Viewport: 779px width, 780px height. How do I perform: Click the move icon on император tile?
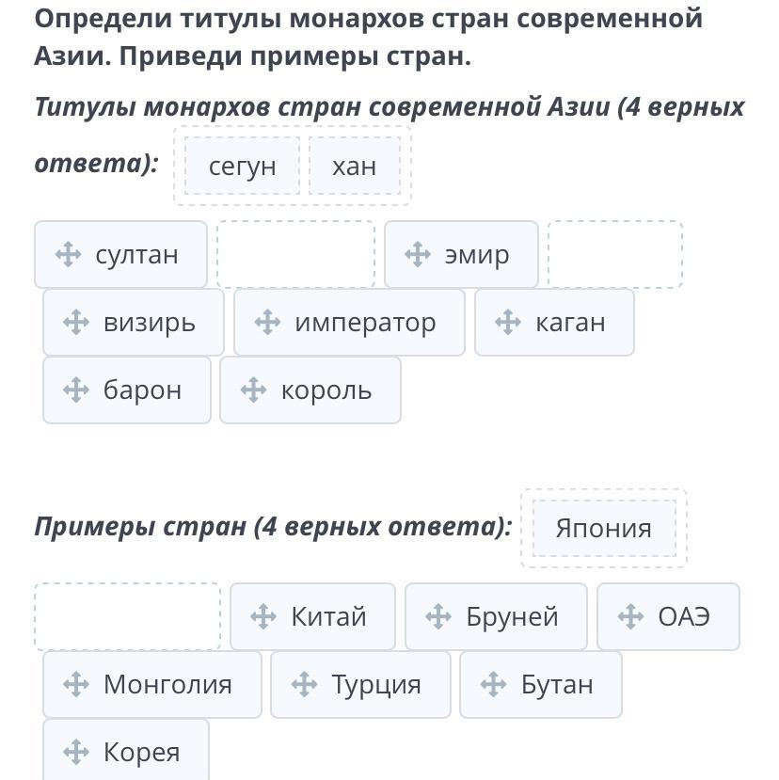pos(267,323)
